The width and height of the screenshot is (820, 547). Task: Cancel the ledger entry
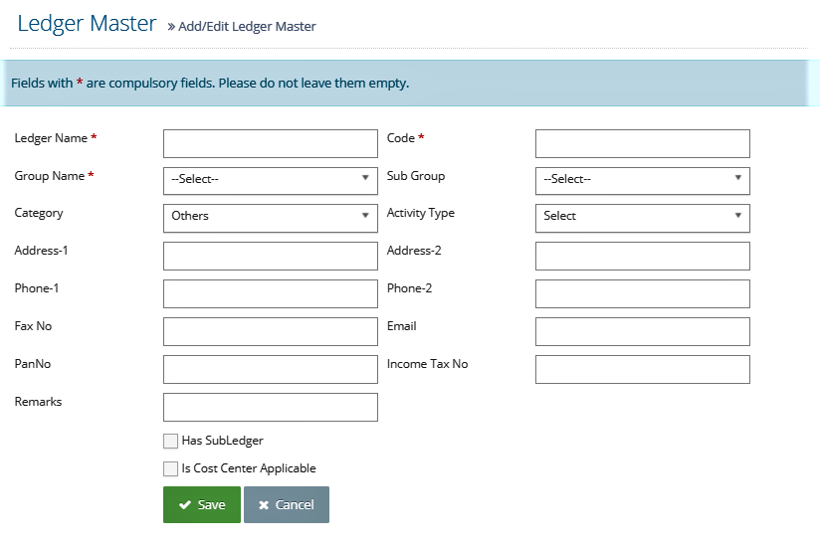point(287,504)
